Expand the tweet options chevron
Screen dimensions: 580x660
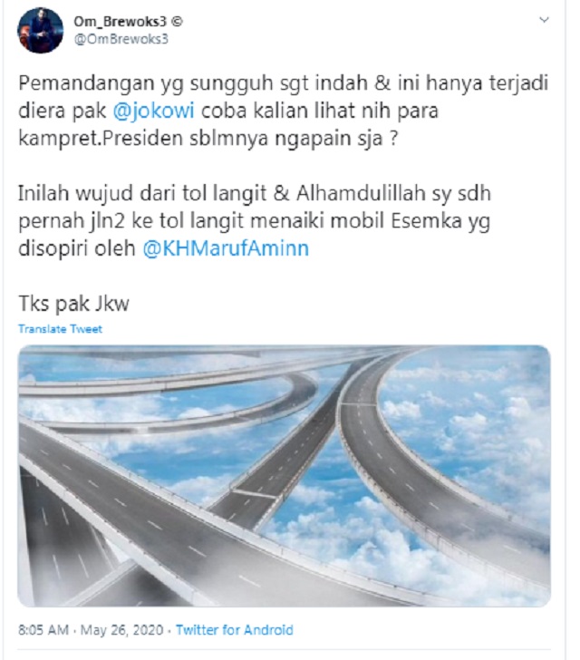[x=545, y=19]
